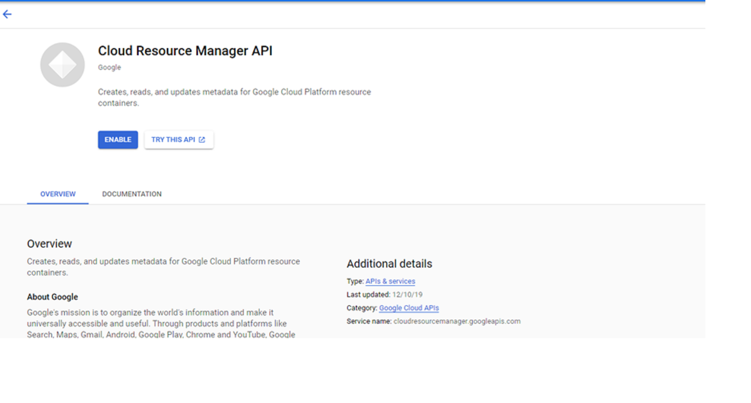Screen dimensions: 751x403
Task: Click the cloudresourcemanager.googleapis.com service name
Action: click(x=457, y=321)
